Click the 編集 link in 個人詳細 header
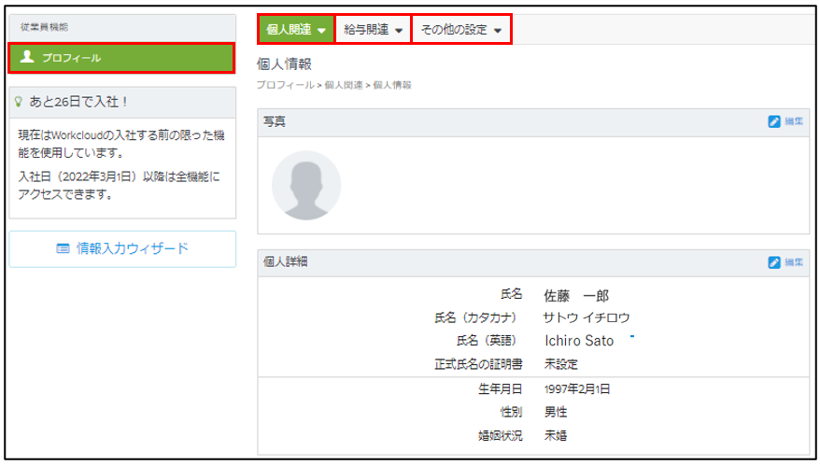The height and width of the screenshot is (465, 820). 793,262
